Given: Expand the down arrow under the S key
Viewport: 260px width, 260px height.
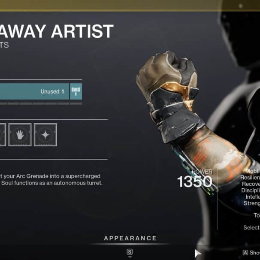Looking at the screenshot, I should pyautogui.click(x=130, y=257).
